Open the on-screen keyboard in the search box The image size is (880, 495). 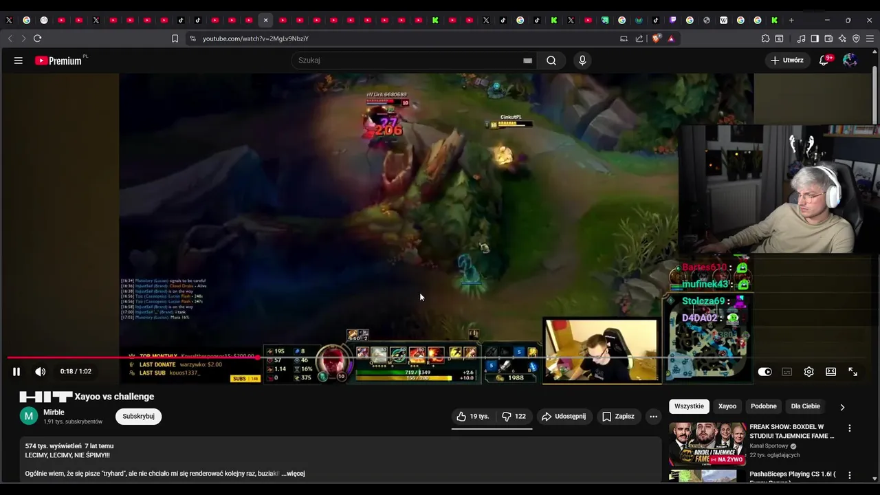point(527,60)
